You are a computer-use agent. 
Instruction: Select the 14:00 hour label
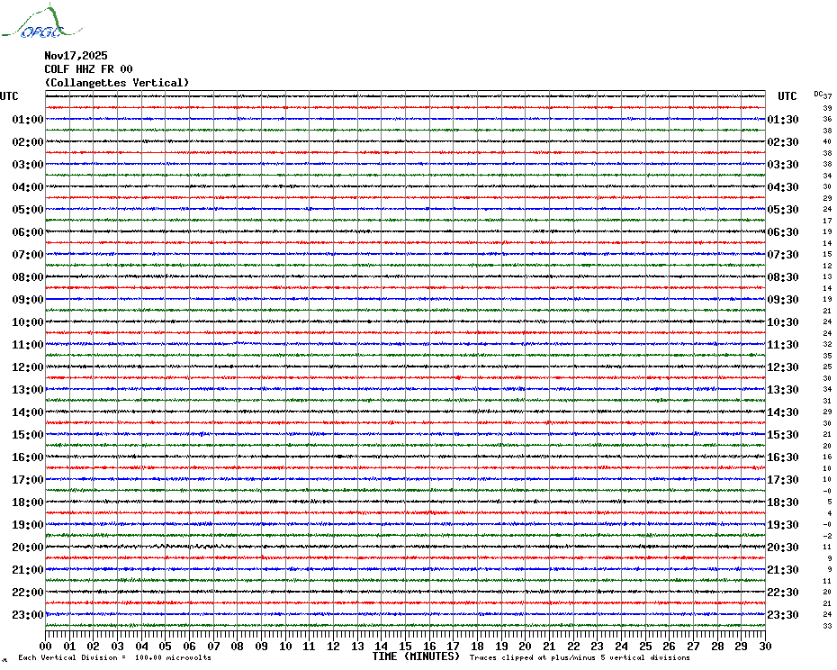pyautogui.click(x=28, y=412)
